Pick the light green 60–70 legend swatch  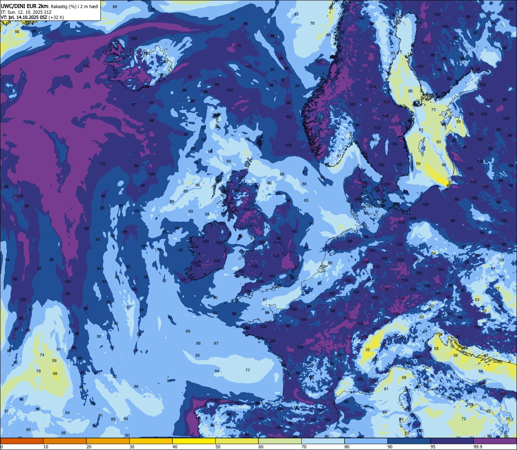280,441
